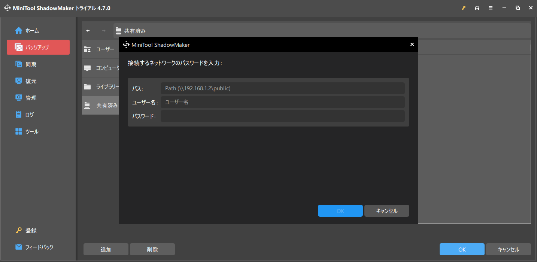Screen dimensions: 537x262
Task: Select コンピューター source tab
Action: pos(100,68)
